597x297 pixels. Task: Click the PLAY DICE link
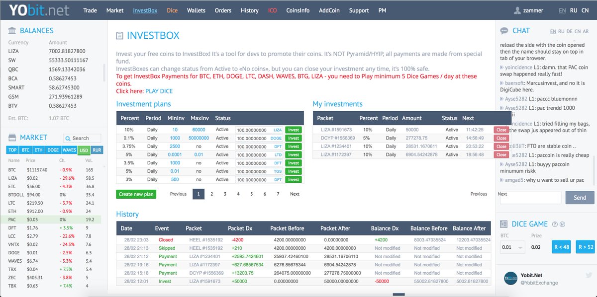pyautogui.click(x=159, y=91)
